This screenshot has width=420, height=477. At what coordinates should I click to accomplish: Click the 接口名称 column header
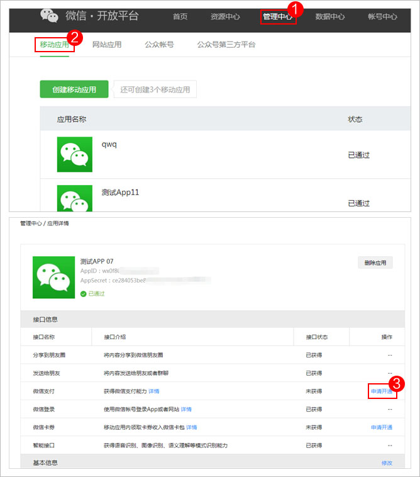coord(44,337)
